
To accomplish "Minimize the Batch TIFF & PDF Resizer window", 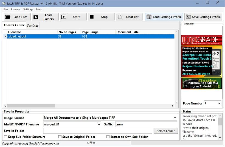I will click(x=197, y=3).
